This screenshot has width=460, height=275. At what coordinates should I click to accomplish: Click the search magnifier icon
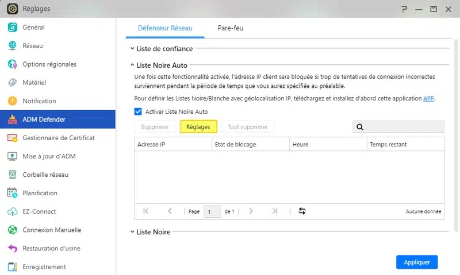click(360, 127)
